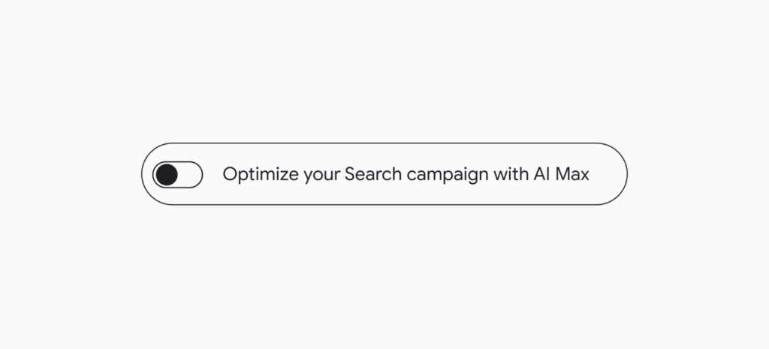Select the pill-shaped AI Max option
Viewport: 769px width, 349px height.
[384, 174]
